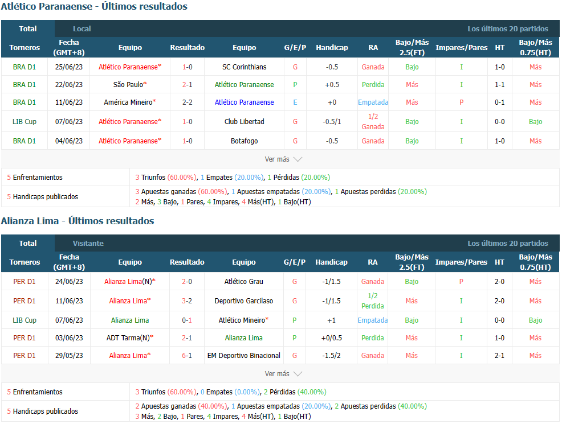Open São Paulo team link
562x424 pixels.
130,85
